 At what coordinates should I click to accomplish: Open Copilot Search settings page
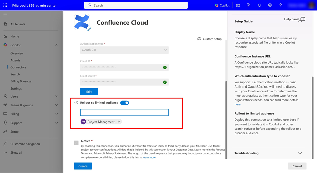15,74
